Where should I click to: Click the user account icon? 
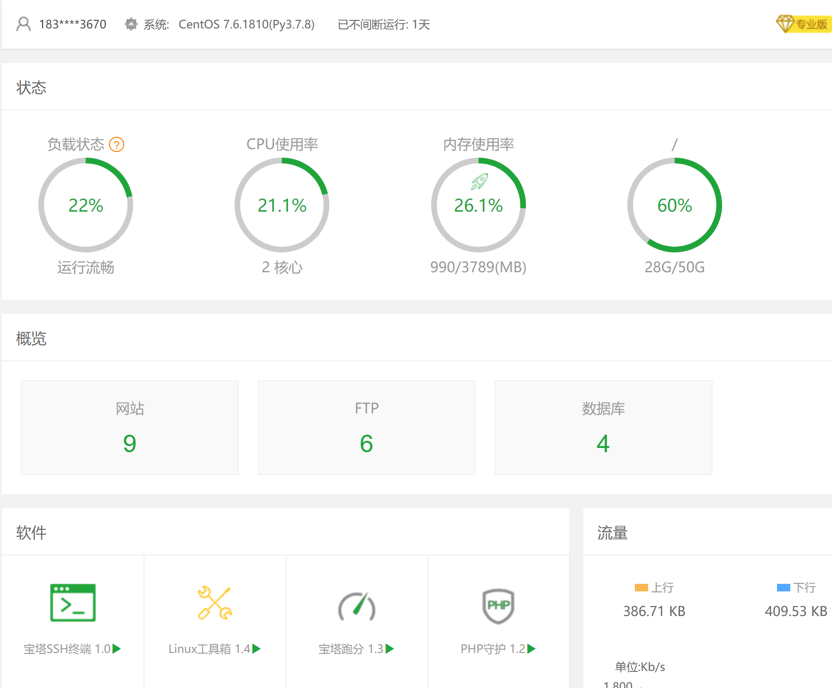[x=23, y=24]
